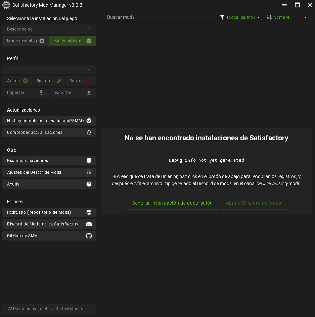Export the profile with Exportar
The image size is (315, 317).
[x=73, y=93]
